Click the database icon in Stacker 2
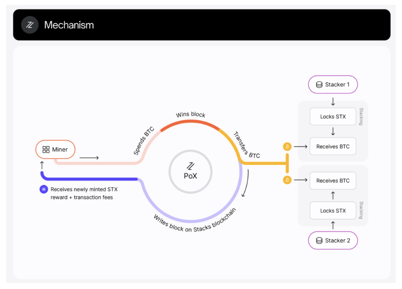 [x=319, y=240]
